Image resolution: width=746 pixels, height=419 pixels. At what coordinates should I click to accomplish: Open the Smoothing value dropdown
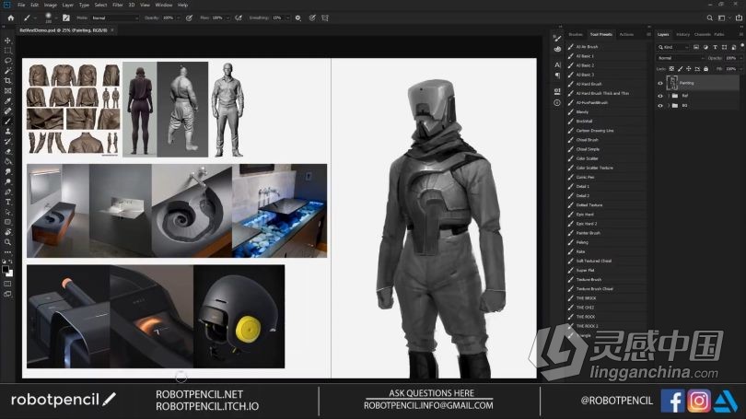pos(288,17)
